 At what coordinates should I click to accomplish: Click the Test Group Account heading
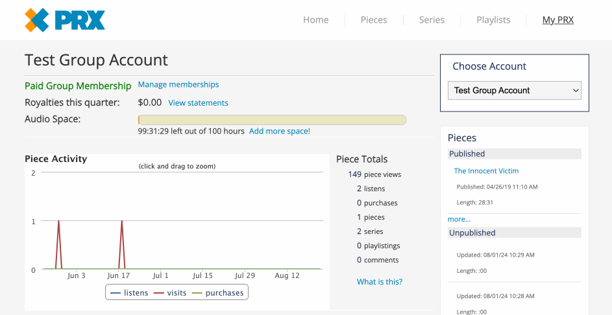pos(97,60)
